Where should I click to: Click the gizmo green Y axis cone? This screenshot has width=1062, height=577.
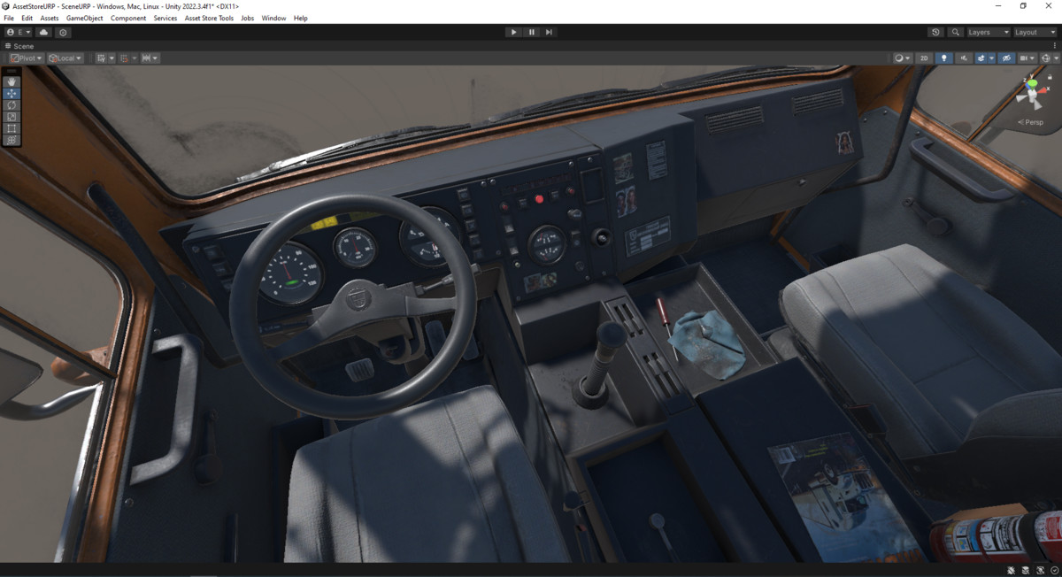(x=1032, y=85)
